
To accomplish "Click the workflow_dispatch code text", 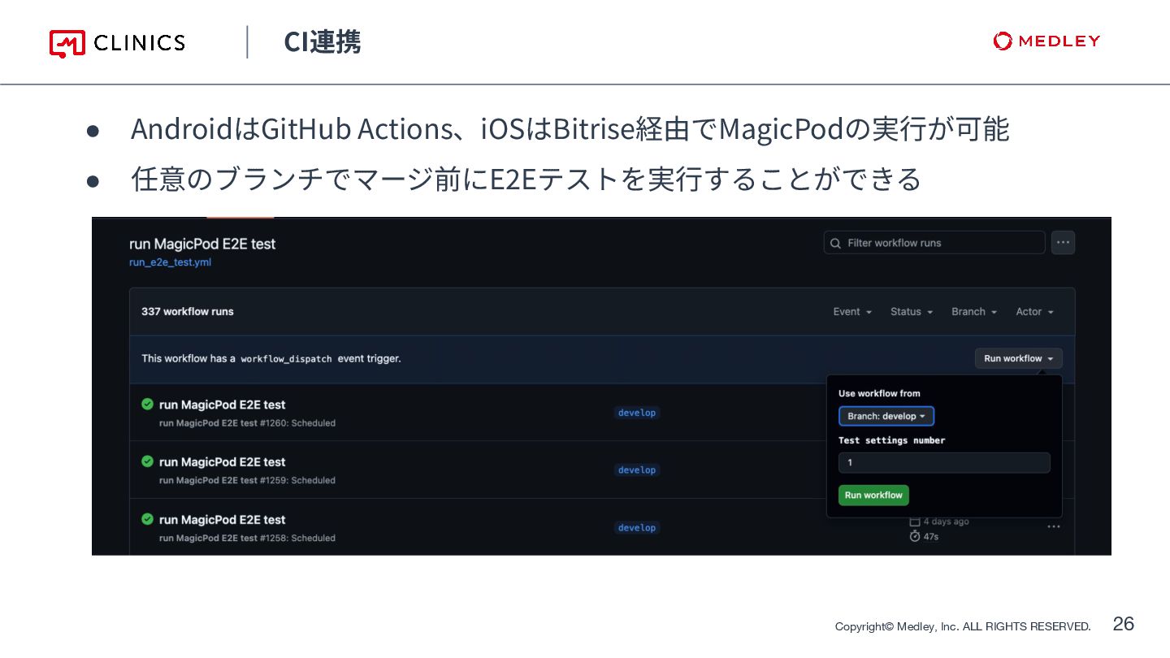I will [x=286, y=358].
